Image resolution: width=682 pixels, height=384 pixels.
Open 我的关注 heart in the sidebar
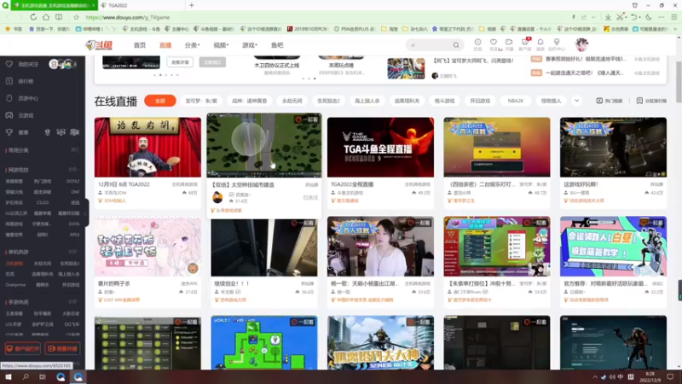9,64
